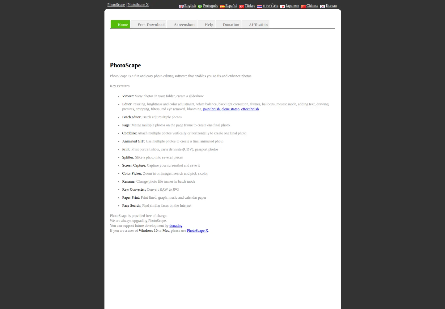The image size is (445, 309).
Task: Switch language to Português
Action: point(210,6)
